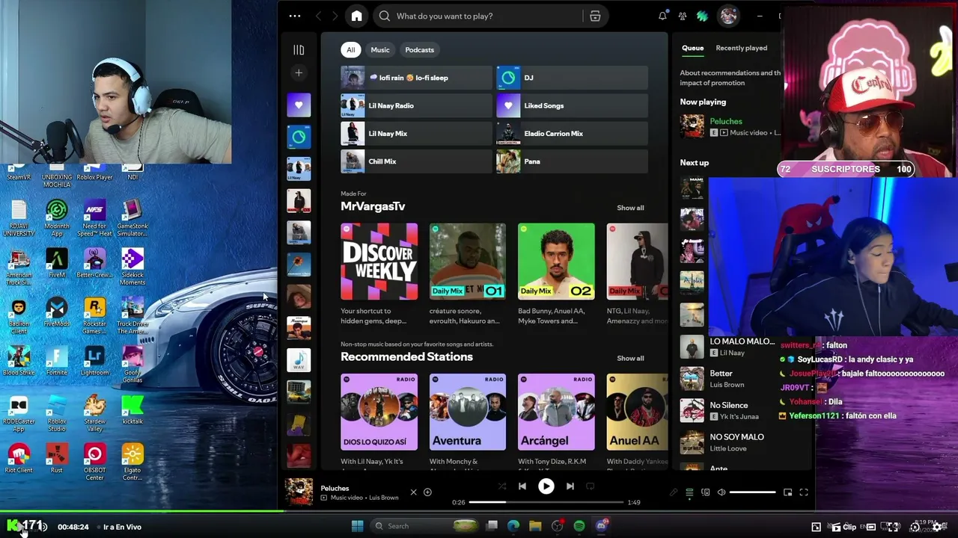The image size is (958, 538).
Task: Open the Dios Lo Quizo Así radio station
Action: (379, 412)
